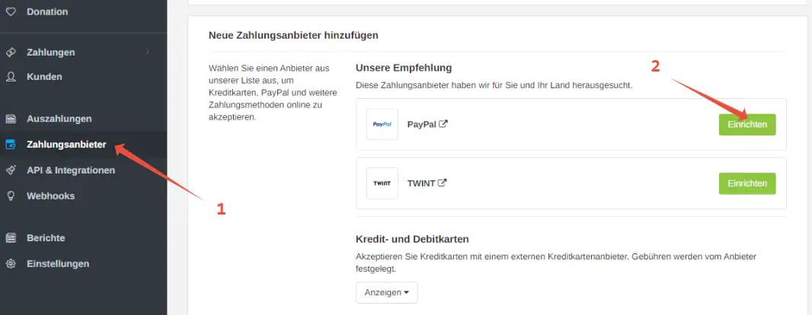
Task: Click the Webhooks lightbulb icon
Action: [x=11, y=196]
